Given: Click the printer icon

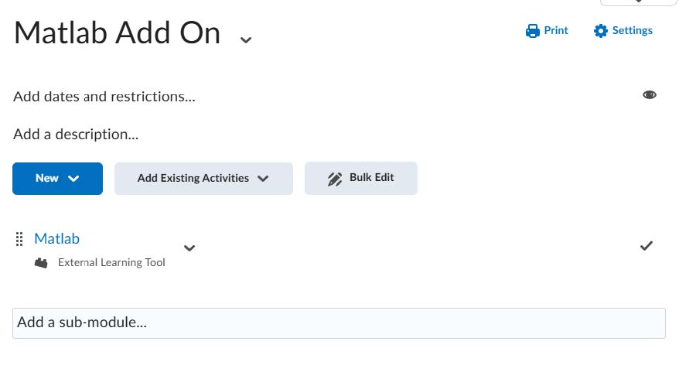Looking at the screenshot, I should (x=532, y=31).
